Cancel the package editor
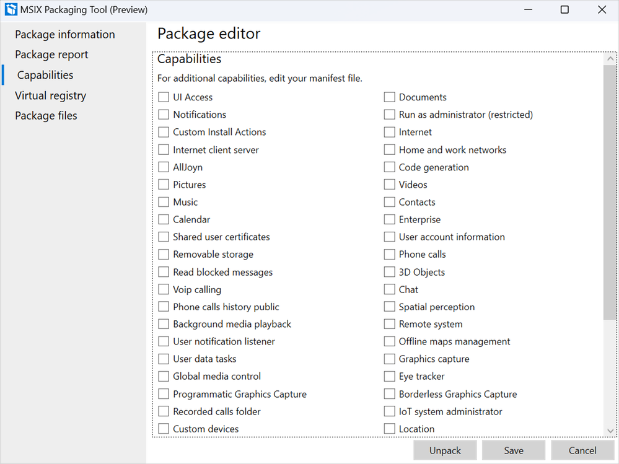Image resolution: width=619 pixels, height=464 pixels. pyautogui.click(x=582, y=450)
